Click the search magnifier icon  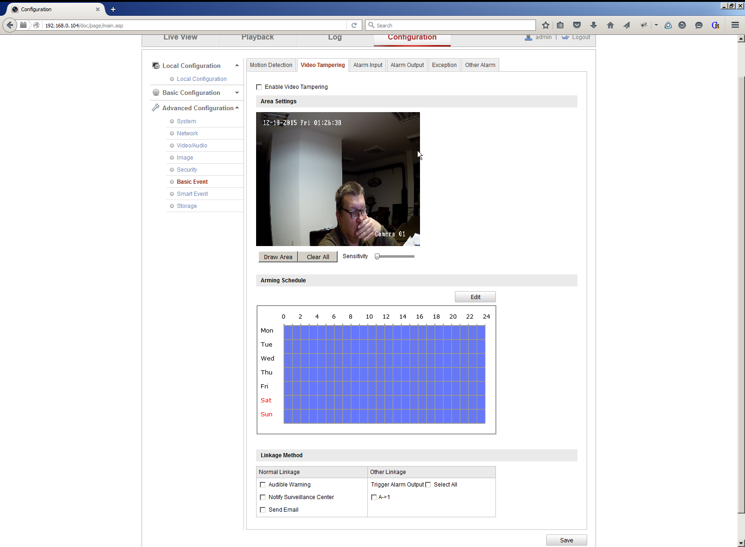(371, 25)
